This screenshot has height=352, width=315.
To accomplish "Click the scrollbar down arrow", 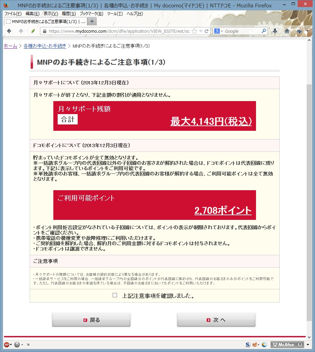I will [309, 337].
